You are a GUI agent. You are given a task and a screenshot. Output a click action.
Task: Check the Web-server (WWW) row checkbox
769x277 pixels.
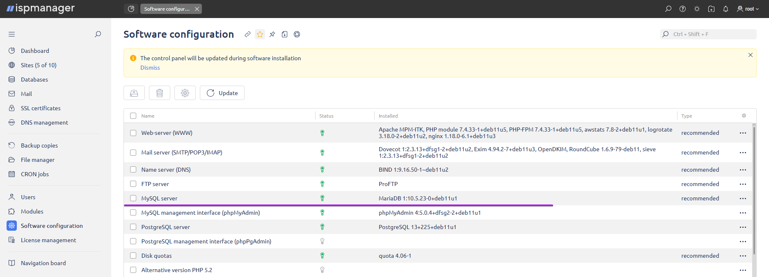[x=133, y=133]
